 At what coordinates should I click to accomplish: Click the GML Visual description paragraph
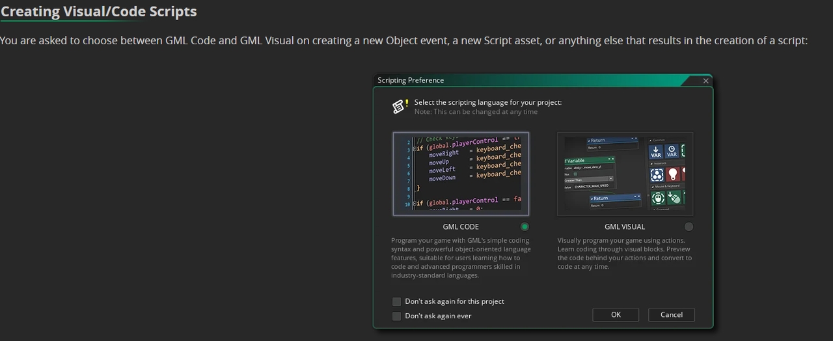625,253
